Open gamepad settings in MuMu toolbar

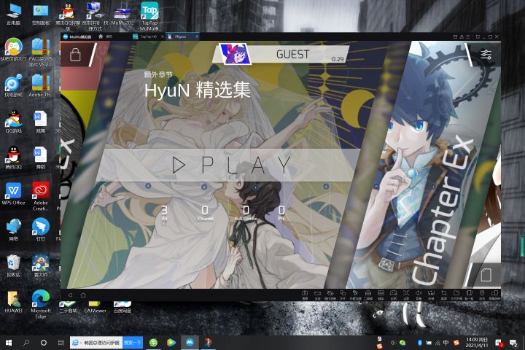[394, 295]
